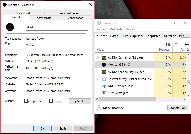
Task: Minimize the Správce úloh window
Action: pyautogui.click(x=162, y=23)
